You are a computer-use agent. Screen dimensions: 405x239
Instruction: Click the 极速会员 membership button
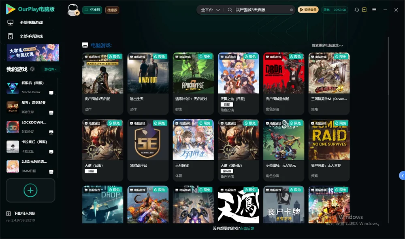308,10
